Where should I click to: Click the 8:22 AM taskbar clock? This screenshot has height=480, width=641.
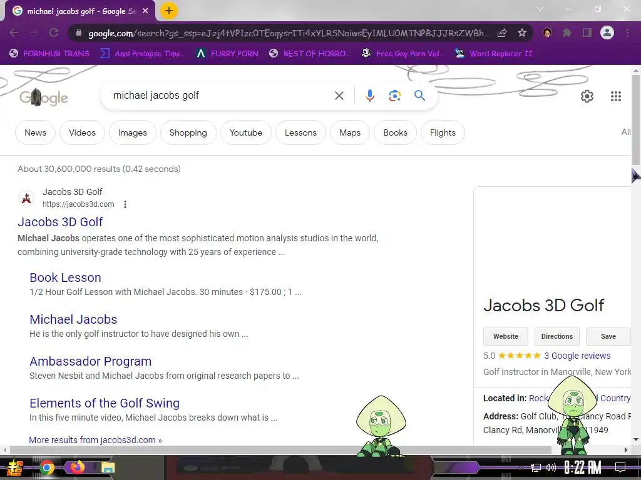[583, 467]
